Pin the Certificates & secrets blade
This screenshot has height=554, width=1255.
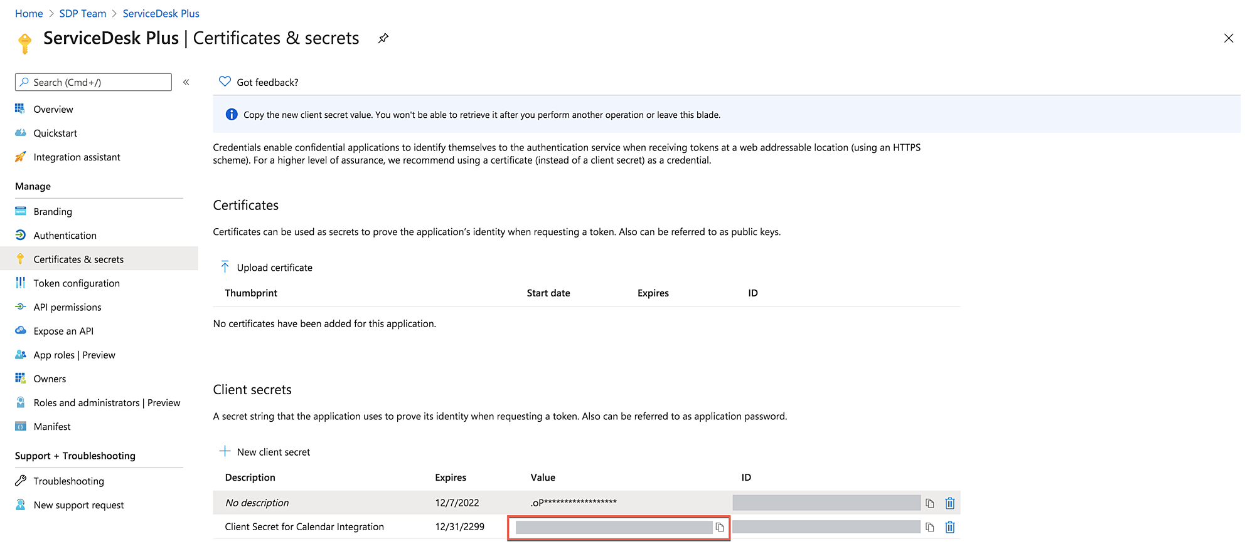click(x=383, y=38)
